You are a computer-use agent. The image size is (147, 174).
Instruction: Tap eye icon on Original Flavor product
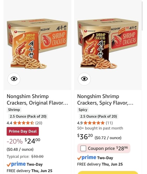(x=14, y=79)
